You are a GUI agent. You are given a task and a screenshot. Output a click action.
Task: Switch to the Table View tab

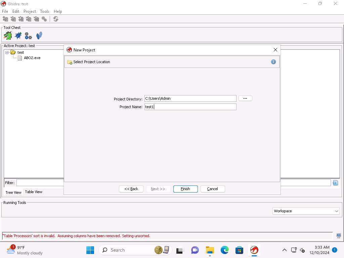click(x=34, y=192)
